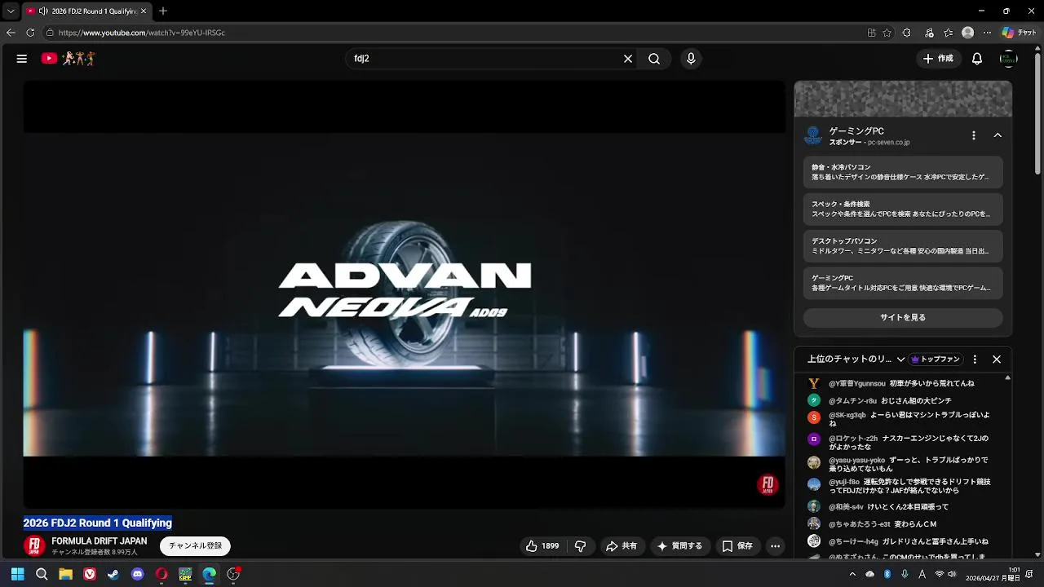Reload the page with the refresh icon
The width and height of the screenshot is (1044, 587).
pos(30,33)
